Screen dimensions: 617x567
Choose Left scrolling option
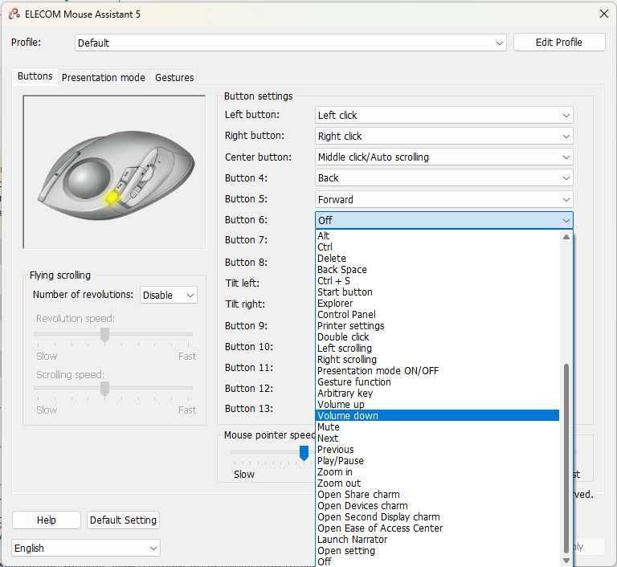coord(438,349)
